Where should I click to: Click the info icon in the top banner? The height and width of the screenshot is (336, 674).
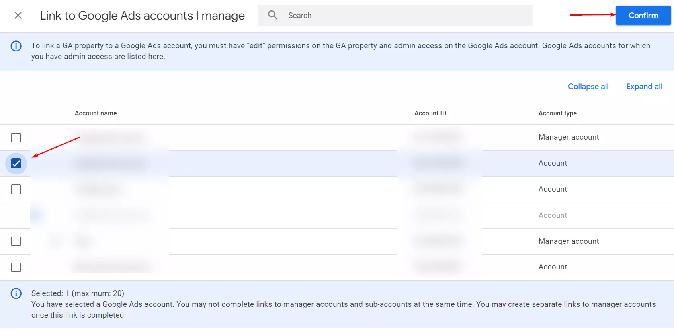click(16, 46)
